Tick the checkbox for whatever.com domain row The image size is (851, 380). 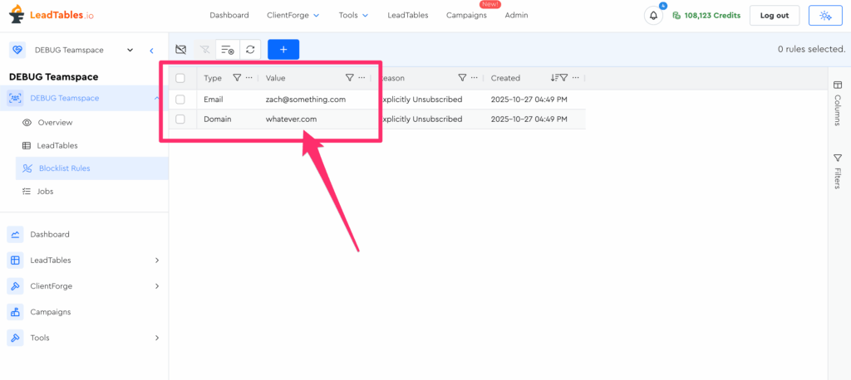coord(180,119)
